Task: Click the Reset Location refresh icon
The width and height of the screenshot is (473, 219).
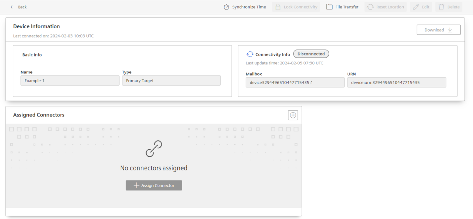Action: tap(370, 7)
